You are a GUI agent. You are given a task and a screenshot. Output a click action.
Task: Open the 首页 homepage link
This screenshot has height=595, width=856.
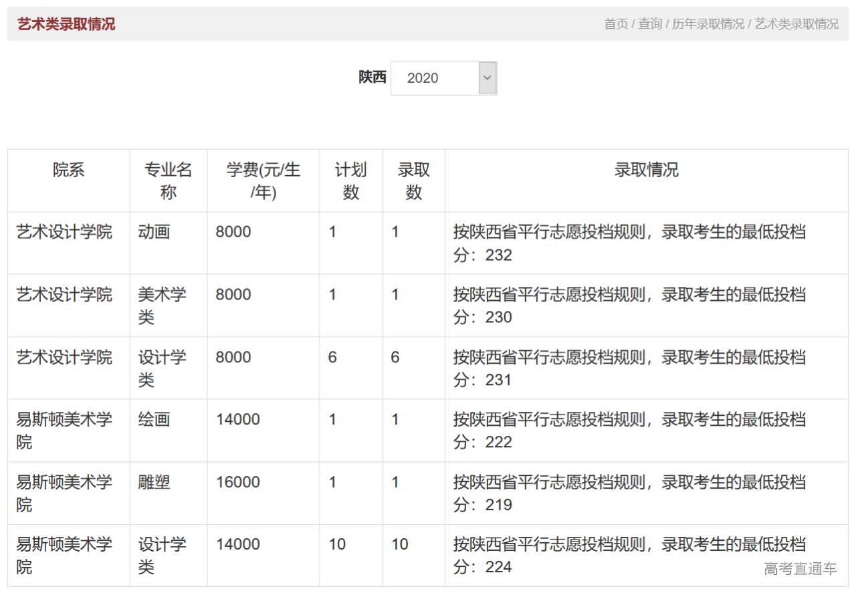click(616, 23)
